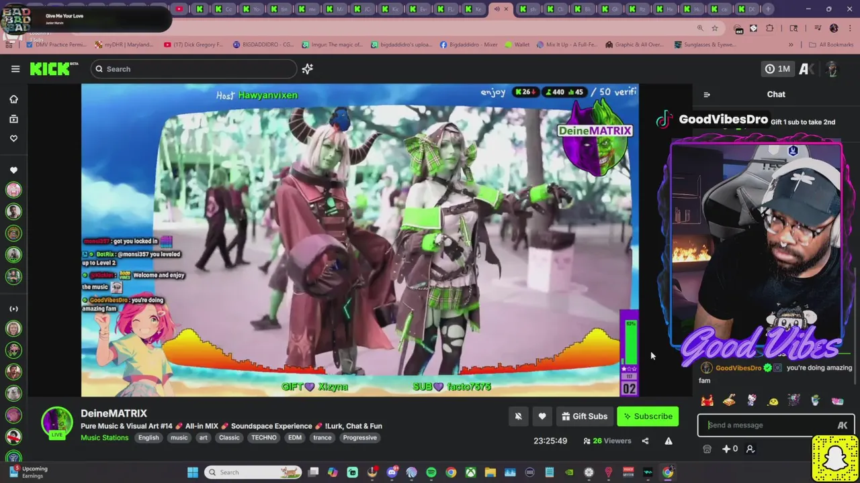
Task: Collapse the Chat panel
Action: [707, 95]
